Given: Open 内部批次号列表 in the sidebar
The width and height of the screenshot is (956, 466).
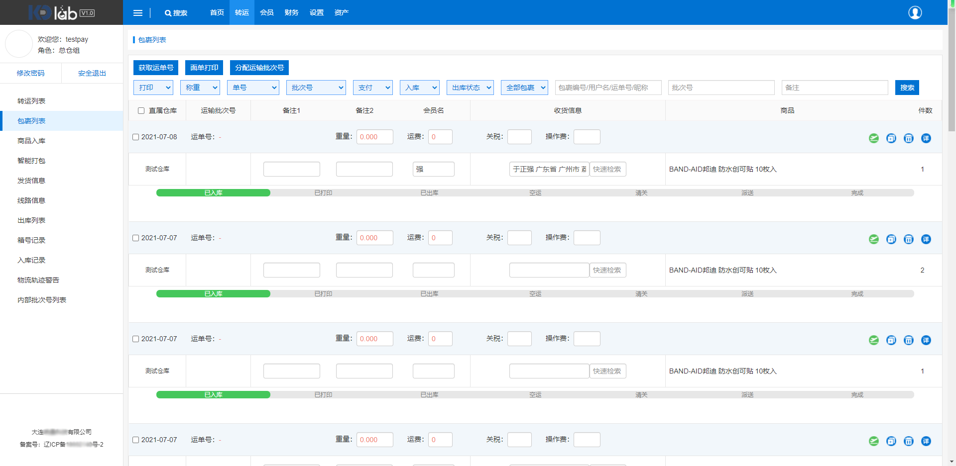Looking at the screenshot, I should coord(61,300).
